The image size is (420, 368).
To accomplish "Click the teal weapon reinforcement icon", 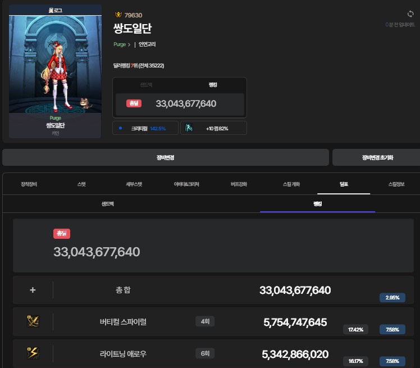I will [189, 128].
